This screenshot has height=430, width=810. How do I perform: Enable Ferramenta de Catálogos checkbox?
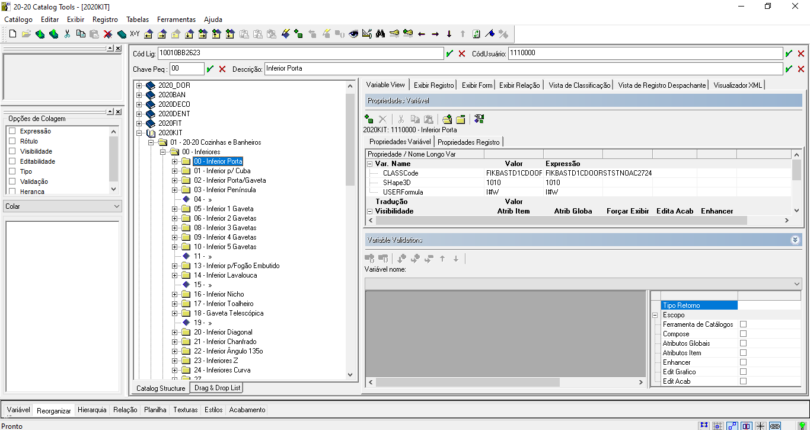pyautogui.click(x=743, y=324)
